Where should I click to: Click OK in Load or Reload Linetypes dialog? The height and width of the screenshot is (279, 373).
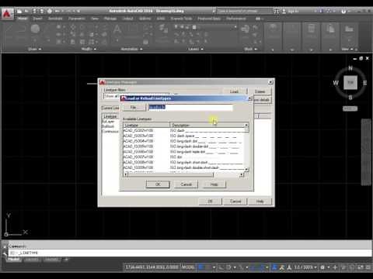158,184
